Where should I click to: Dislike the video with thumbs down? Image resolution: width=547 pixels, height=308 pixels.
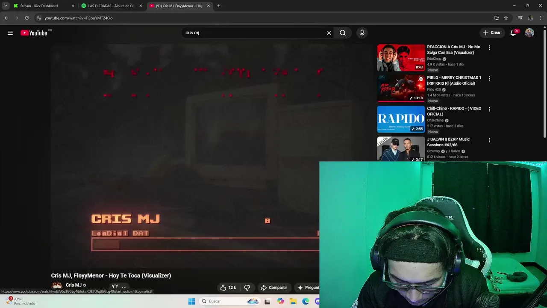click(247, 287)
